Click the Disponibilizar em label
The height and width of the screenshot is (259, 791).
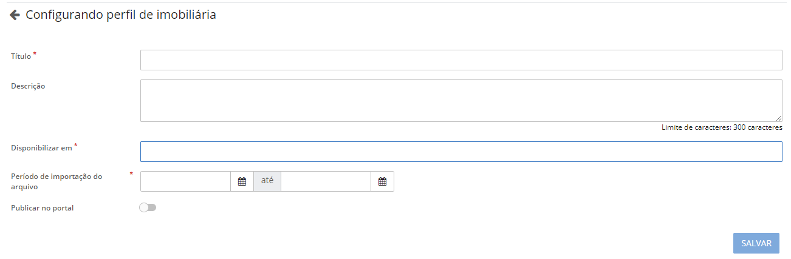point(41,147)
